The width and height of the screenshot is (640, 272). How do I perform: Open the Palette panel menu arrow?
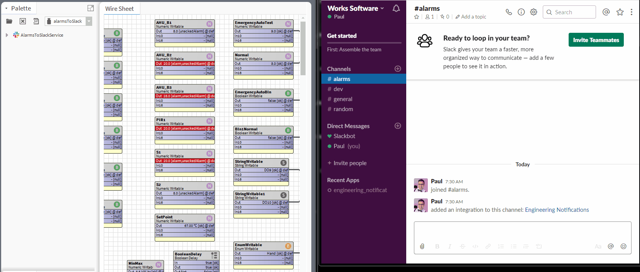(6, 8)
